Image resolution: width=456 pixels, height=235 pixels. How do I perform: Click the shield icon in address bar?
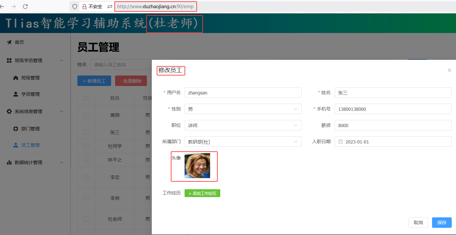tap(75, 7)
